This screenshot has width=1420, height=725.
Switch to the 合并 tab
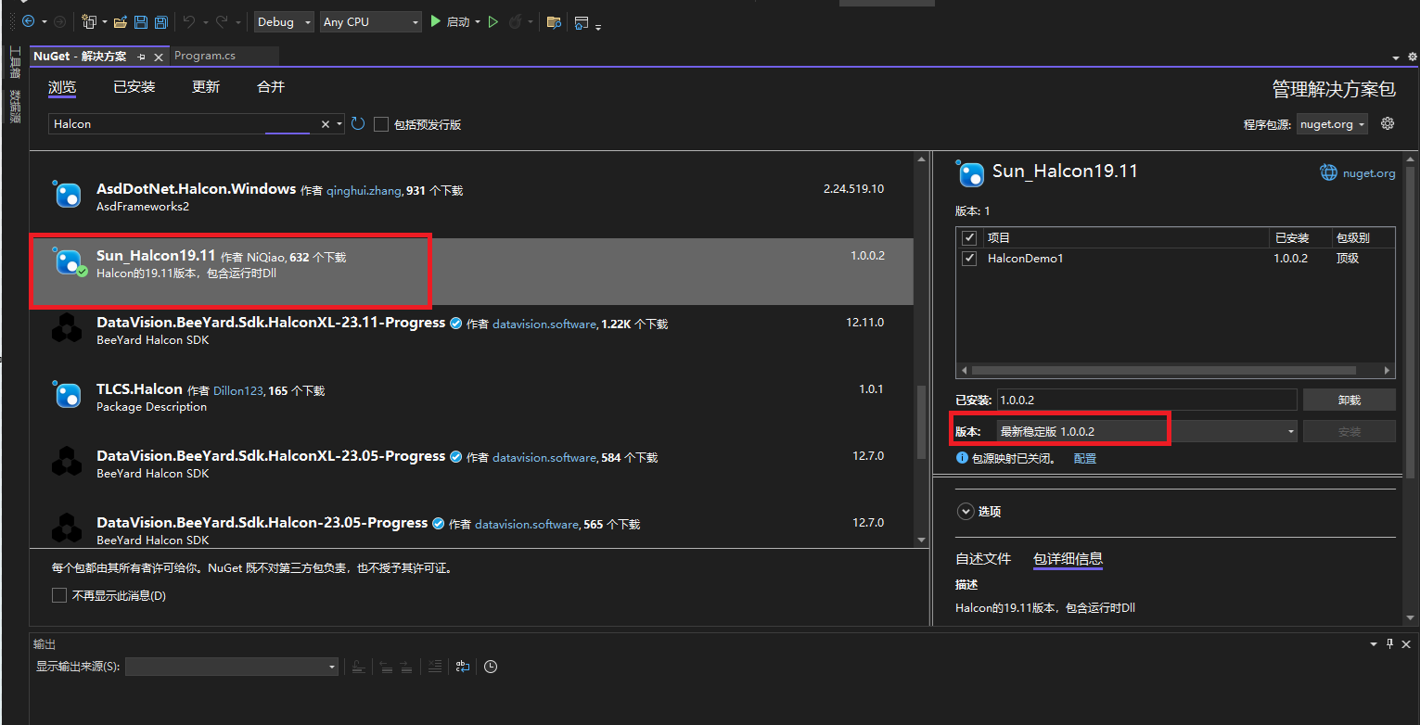point(271,87)
